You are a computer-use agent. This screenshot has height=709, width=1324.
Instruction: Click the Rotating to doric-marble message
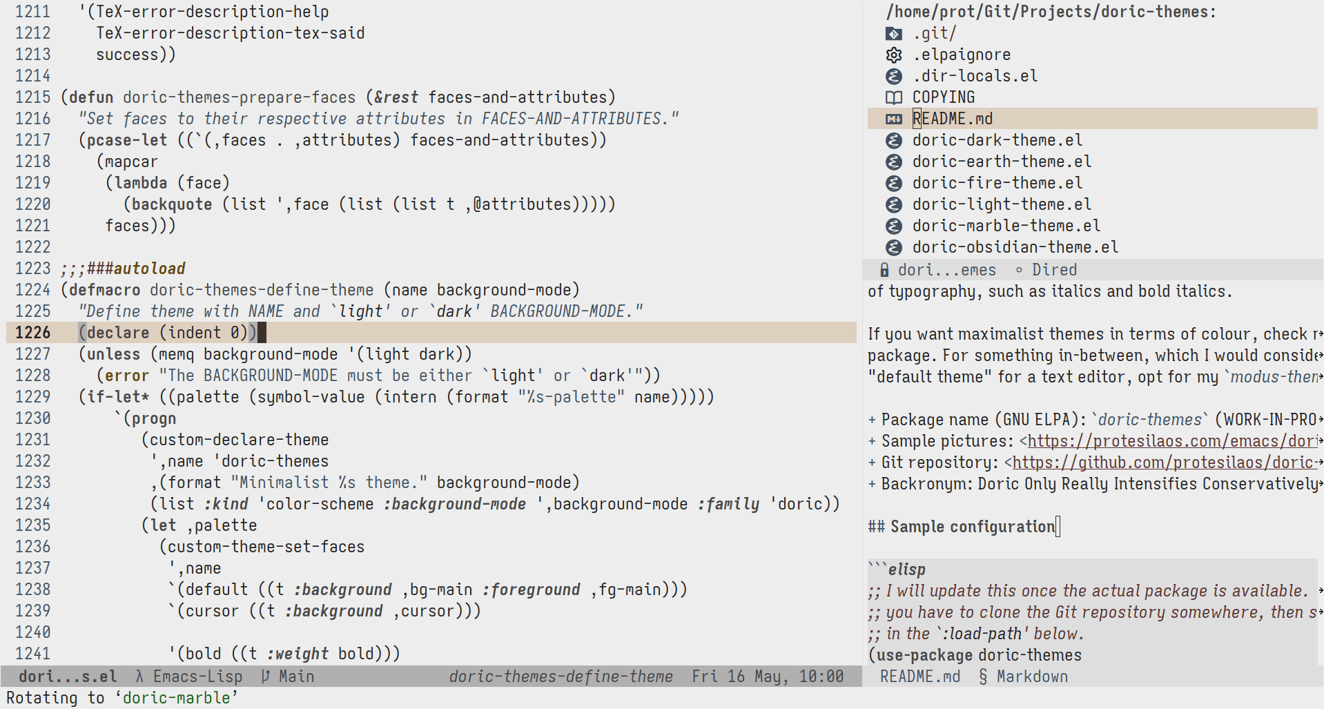(x=121, y=698)
